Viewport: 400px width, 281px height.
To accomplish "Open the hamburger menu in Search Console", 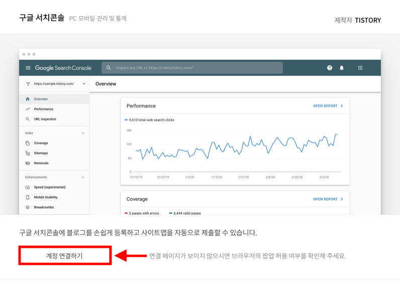I will 28,68.
